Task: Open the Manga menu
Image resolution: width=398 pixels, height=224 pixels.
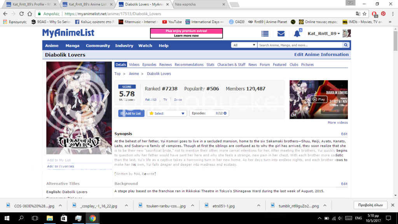Action: point(72,46)
